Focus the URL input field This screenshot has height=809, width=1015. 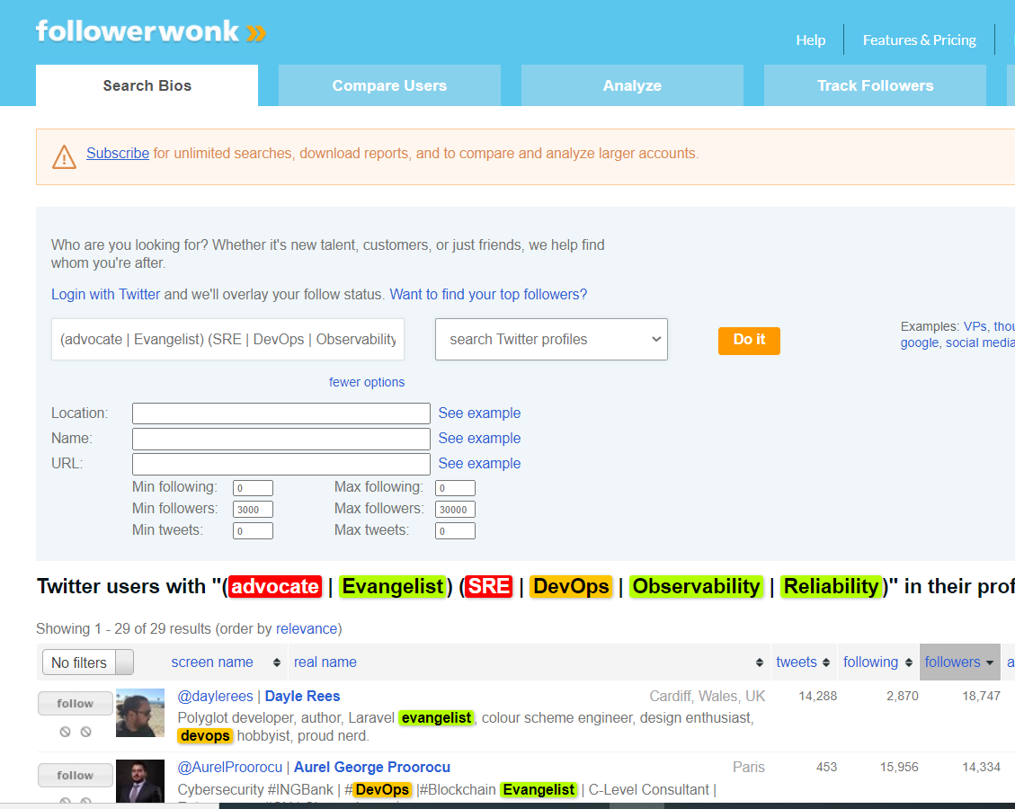click(x=280, y=464)
